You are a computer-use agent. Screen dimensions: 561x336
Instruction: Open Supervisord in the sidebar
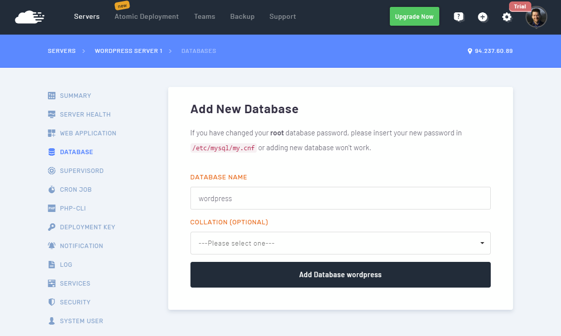(x=82, y=171)
